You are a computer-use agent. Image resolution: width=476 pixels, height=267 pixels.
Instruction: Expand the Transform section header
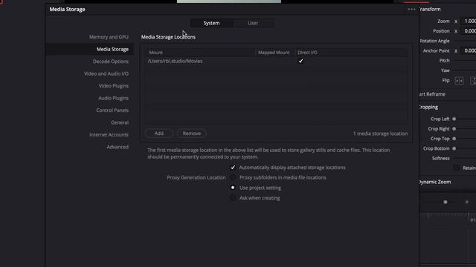pos(430,10)
